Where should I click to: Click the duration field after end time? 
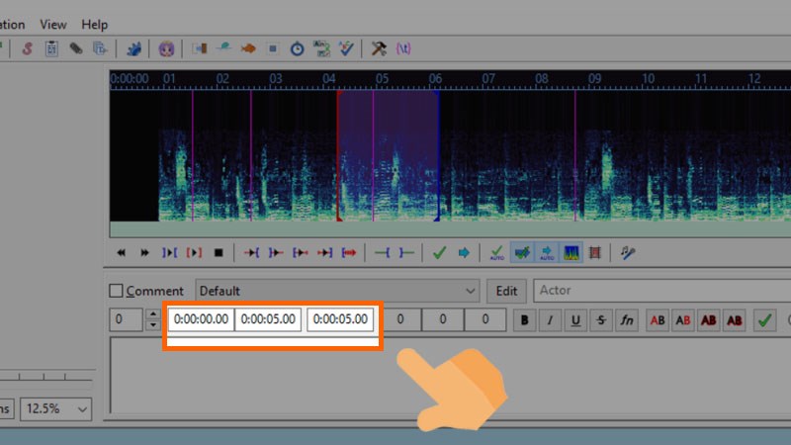(x=340, y=319)
